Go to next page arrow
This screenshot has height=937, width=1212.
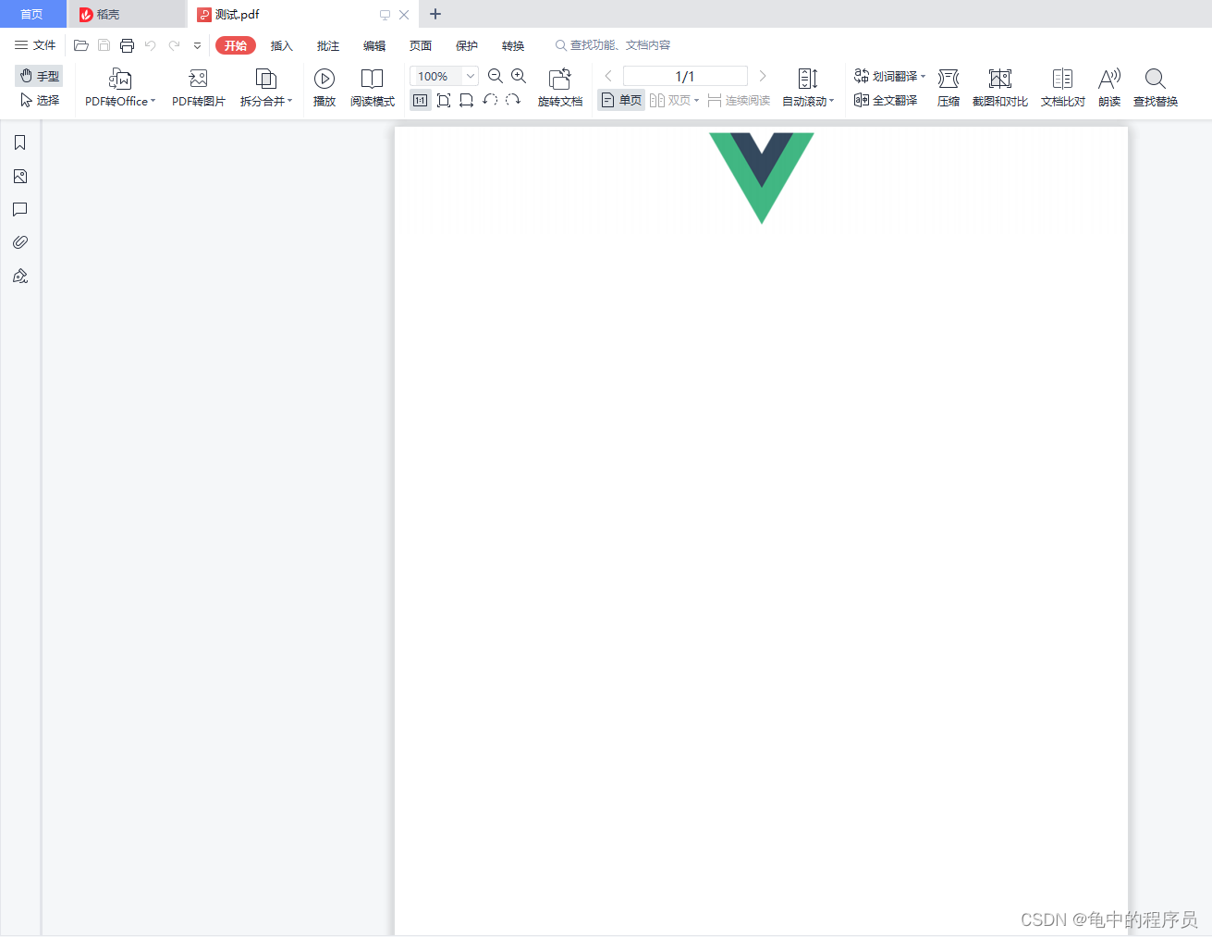(x=763, y=76)
